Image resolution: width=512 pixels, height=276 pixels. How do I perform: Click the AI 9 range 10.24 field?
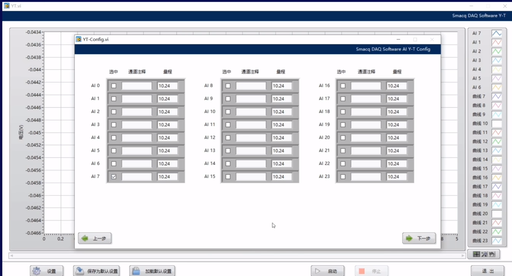[282, 99]
